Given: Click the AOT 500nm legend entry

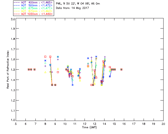Looking at the screenshot, I should [33, 5].
